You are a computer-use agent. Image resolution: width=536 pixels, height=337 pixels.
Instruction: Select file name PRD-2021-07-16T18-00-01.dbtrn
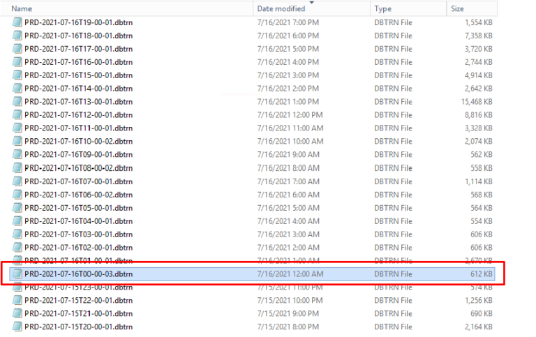[x=78, y=36]
